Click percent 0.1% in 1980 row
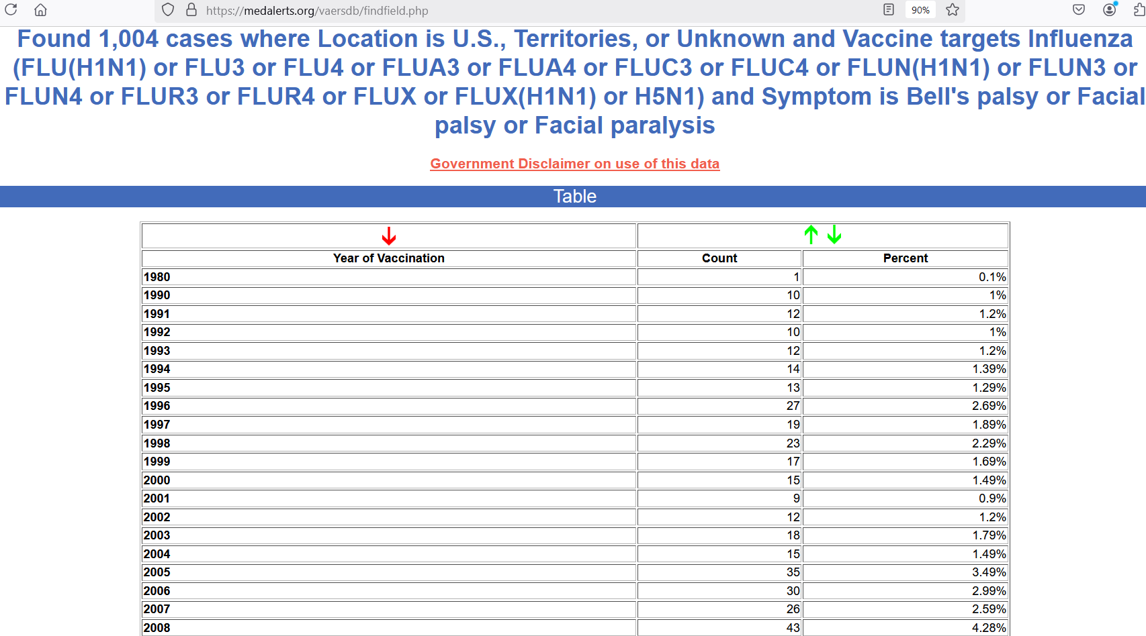Viewport: 1146px width, 636px height. click(992, 277)
